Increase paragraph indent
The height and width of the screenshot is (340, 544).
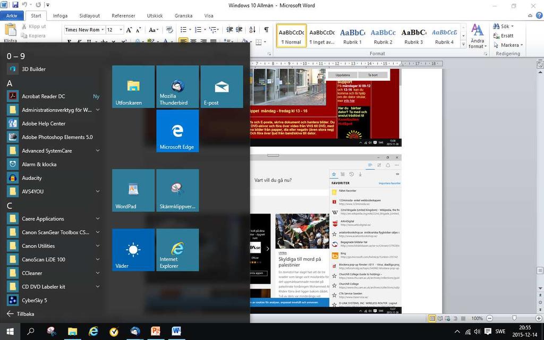click(239, 30)
